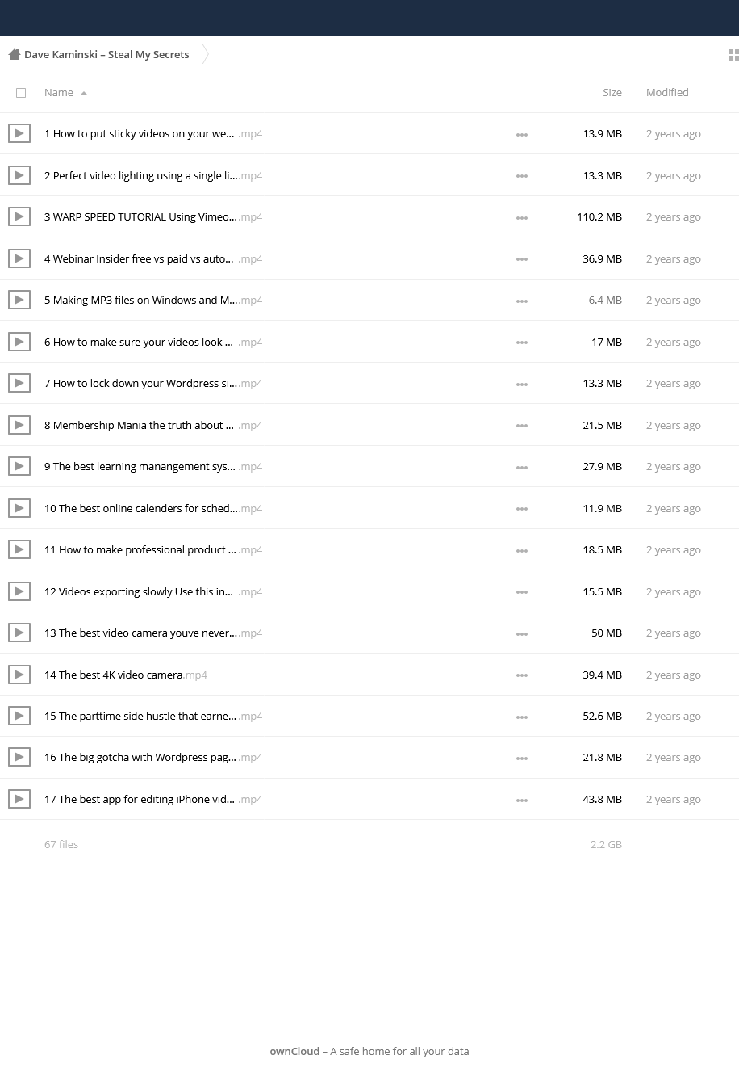Switch to grid view using the top-right icon
Screen dimensions: 739x1076
click(733, 55)
